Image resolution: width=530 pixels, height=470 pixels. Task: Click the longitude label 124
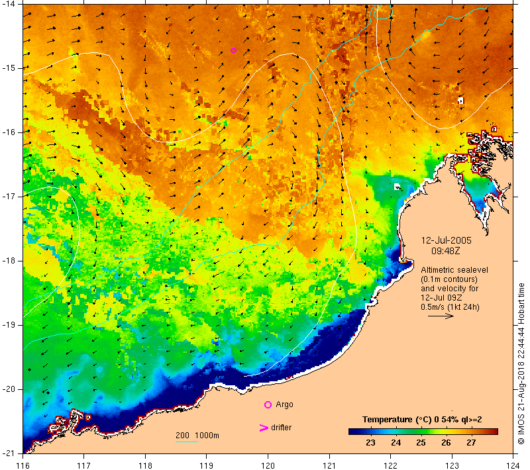tap(513, 465)
